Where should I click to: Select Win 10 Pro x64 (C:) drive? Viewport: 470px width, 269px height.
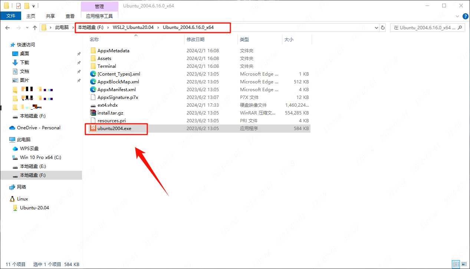pos(40,157)
